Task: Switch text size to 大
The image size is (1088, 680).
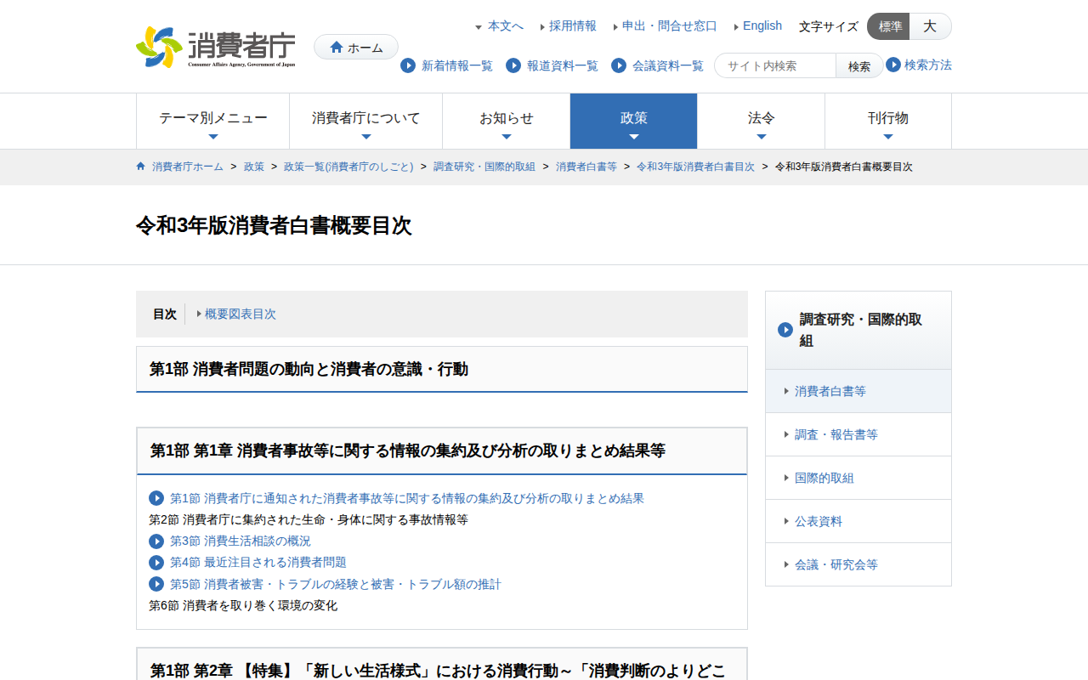Action: 930,26
